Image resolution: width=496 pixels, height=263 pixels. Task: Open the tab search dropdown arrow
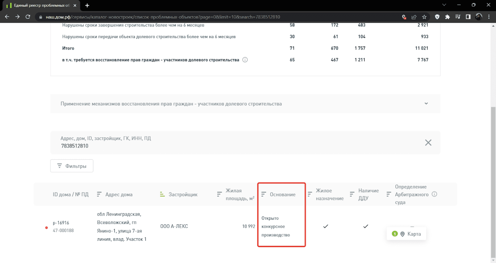(x=444, y=5)
